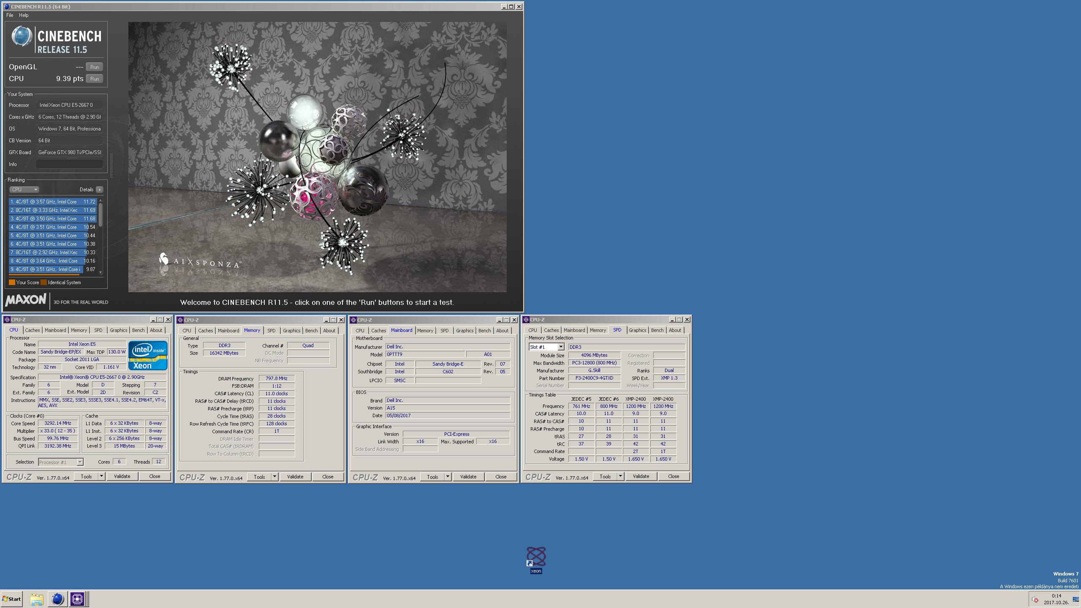Image resolution: width=1081 pixels, height=608 pixels.
Task: Open Graphics tab in first CPU-Z window
Action: [118, 330]
